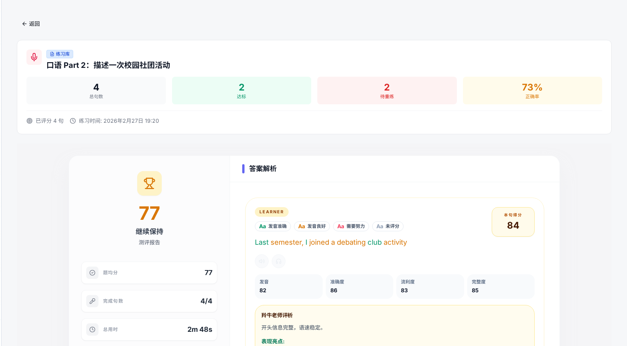Click the 总用时 2m 48s row
This screenshot has height=346, width=627.
[x=149, y=330]
